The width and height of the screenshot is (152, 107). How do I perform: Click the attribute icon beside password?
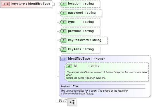[x=63, y=13]
